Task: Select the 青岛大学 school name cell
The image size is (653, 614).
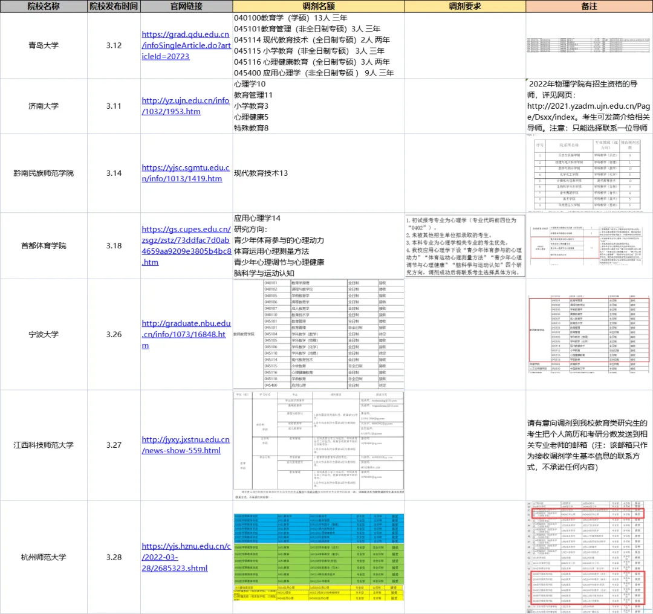Action: click(x=44, y=45)
